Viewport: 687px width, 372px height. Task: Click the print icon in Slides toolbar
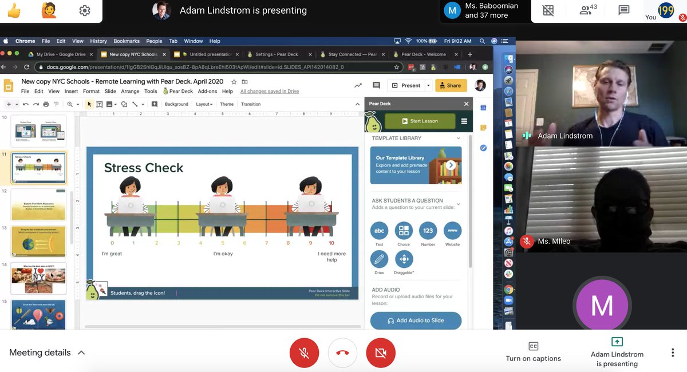(x=46, y=104)
